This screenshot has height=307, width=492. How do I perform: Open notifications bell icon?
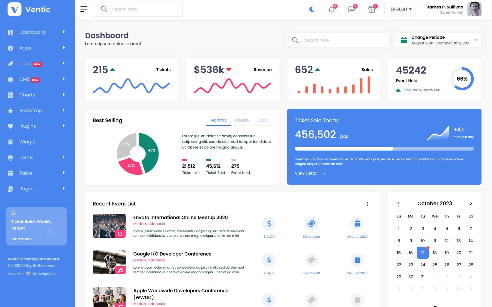(332, 9)
